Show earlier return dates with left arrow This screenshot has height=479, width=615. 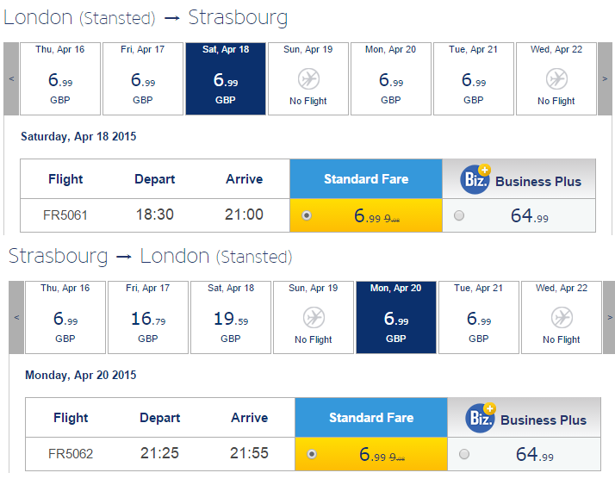tap(16, 317)
